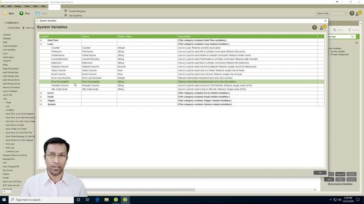Open Cortana circle icon on the taskbar
364x204 pixels.
pos(78,199)
